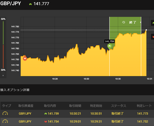Select the 141.759 entry price label on chart
Image resolution: width=154 pixels, height=126 pixels.
pyautogui.click(x=109, y=41)
